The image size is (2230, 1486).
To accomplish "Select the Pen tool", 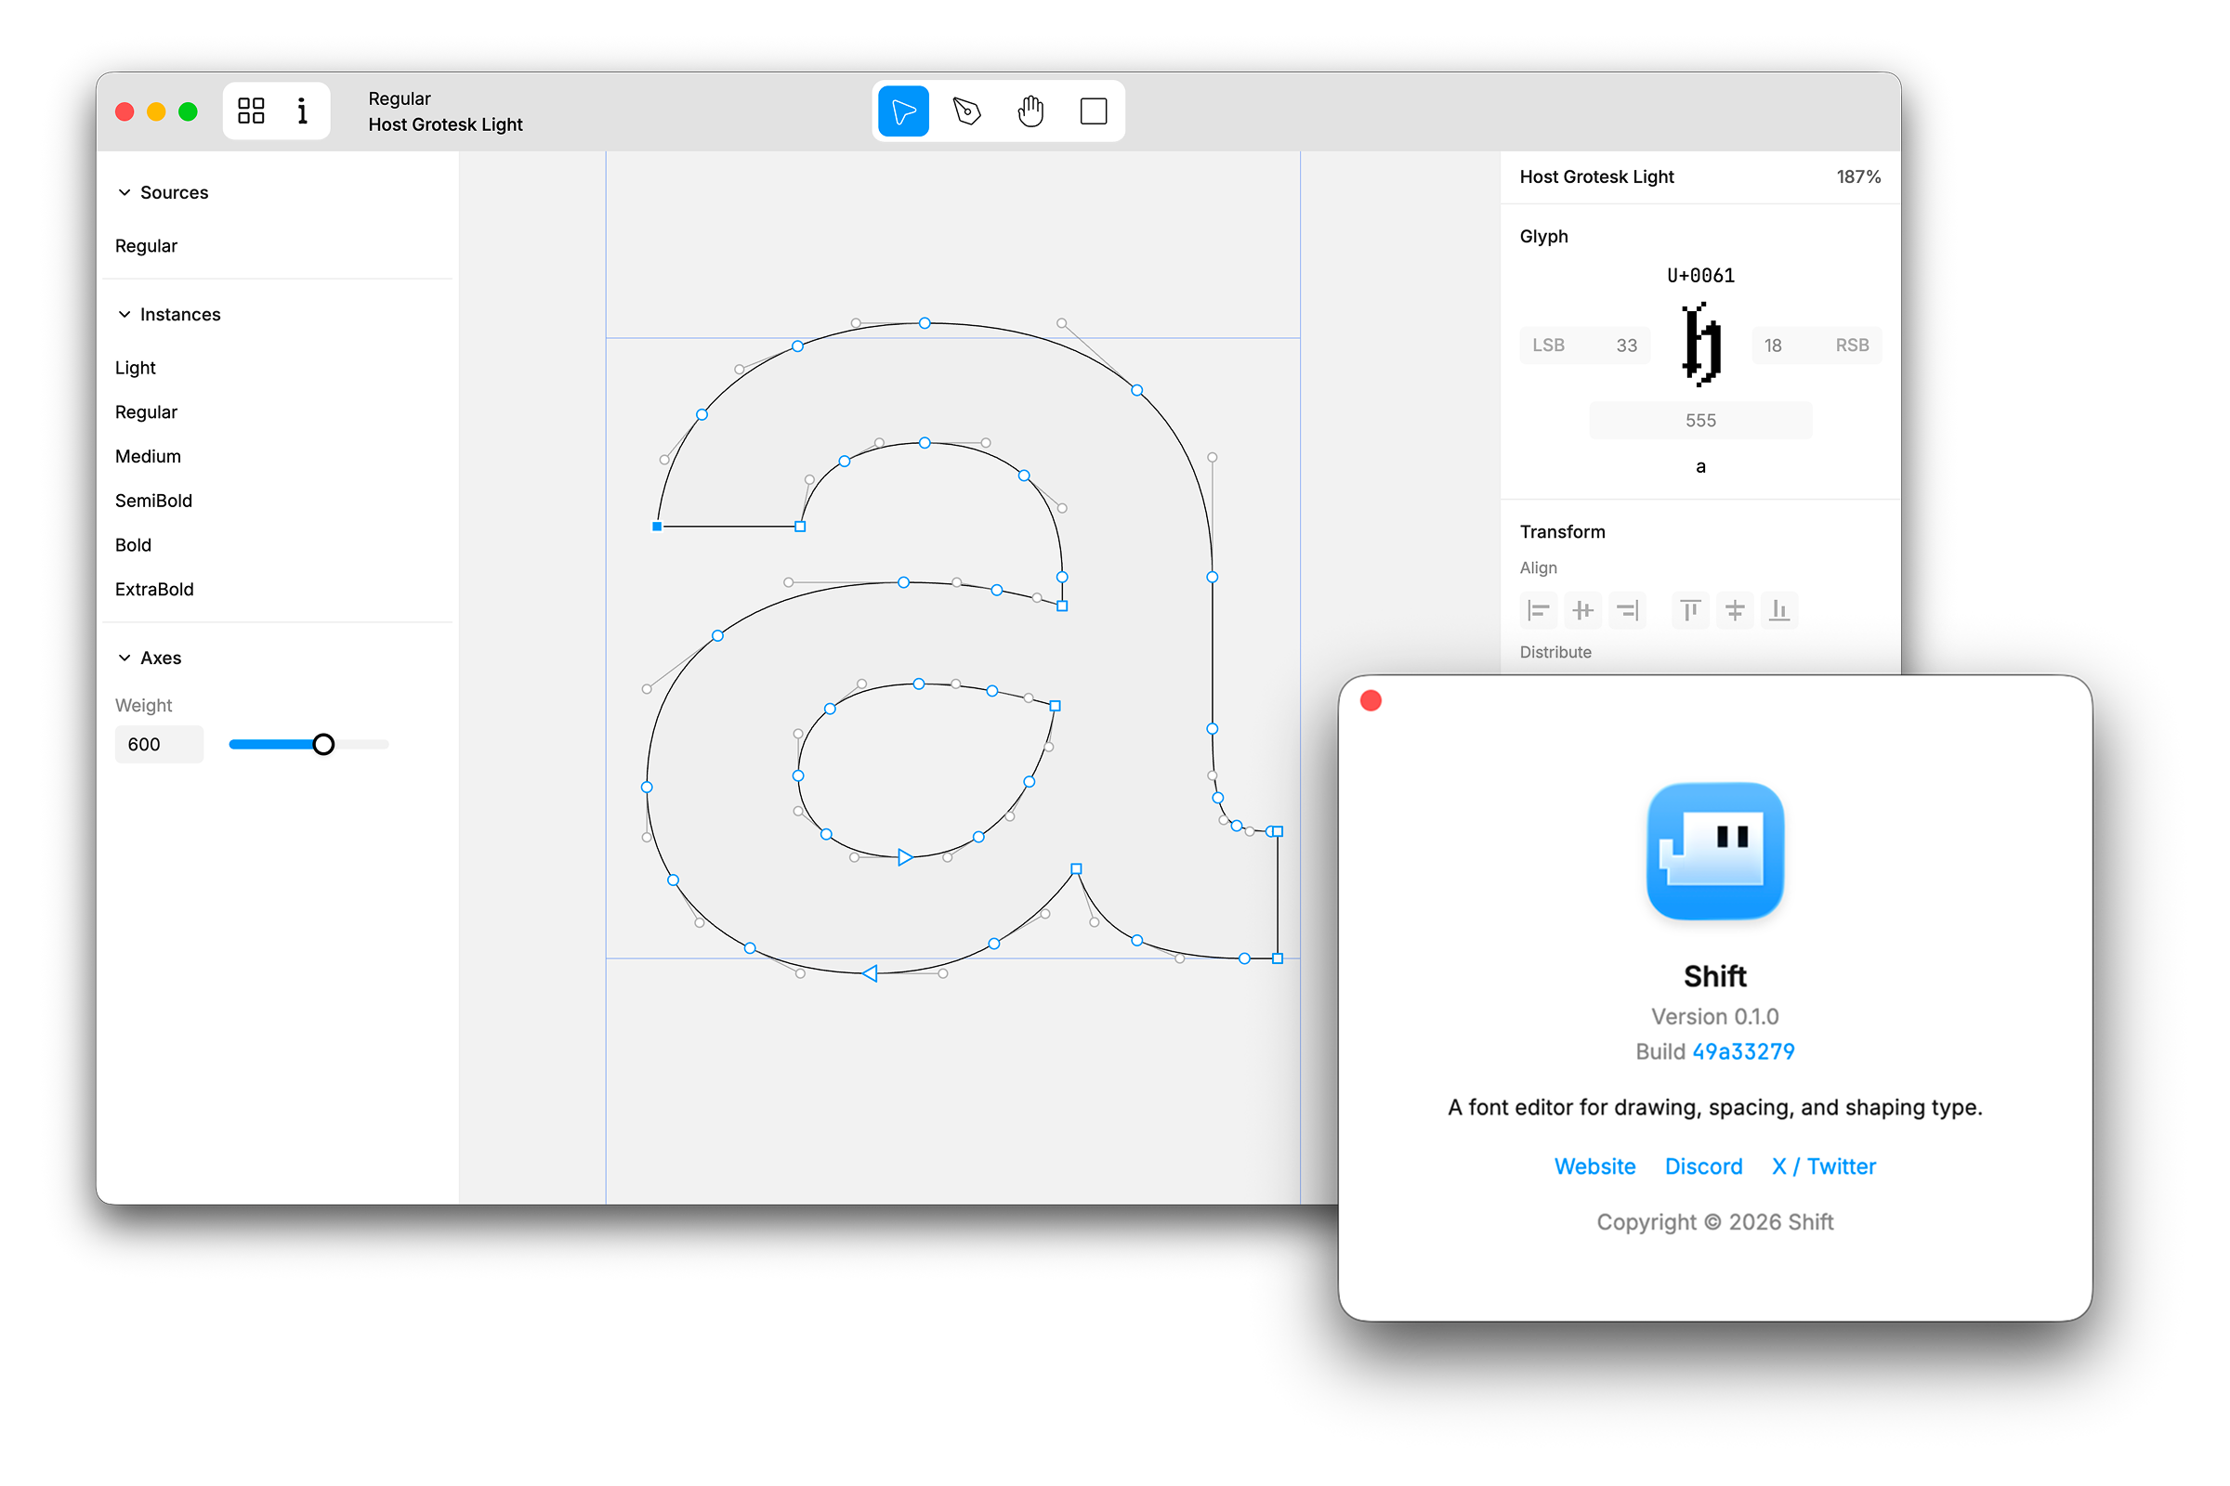I will (967, 111).
